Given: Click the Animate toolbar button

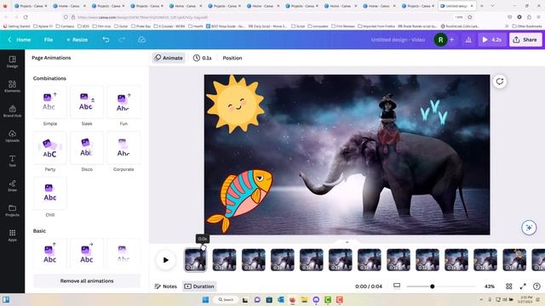Looking at the screenshot, I should click(x=169, y=58).
